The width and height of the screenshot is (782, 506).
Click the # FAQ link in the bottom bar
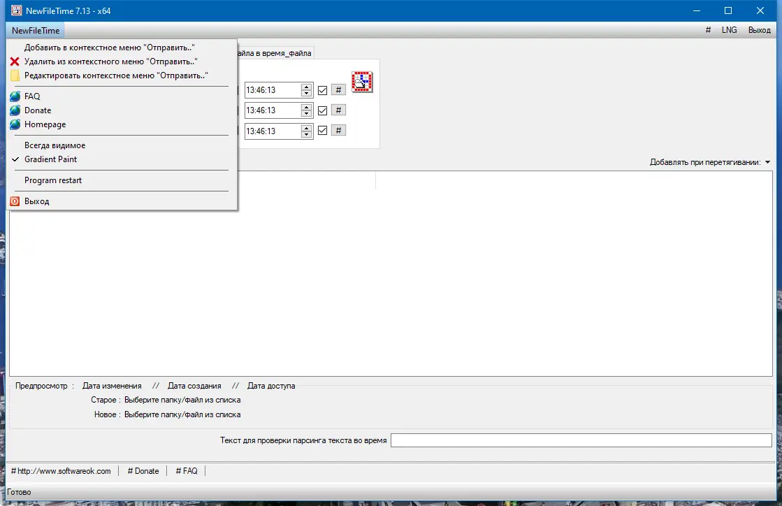point(187,470)
